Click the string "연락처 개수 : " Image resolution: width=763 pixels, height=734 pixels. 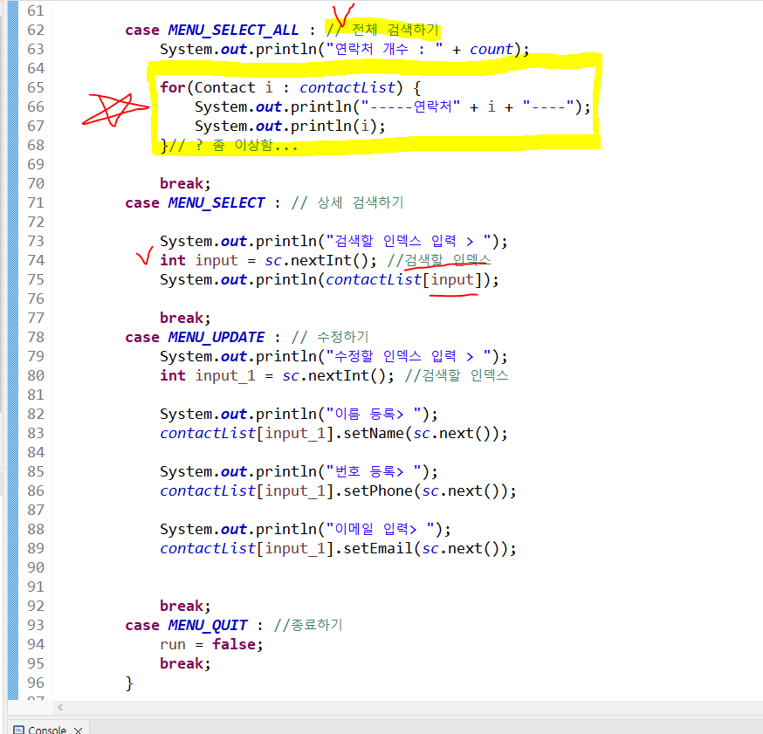point(384,49)
